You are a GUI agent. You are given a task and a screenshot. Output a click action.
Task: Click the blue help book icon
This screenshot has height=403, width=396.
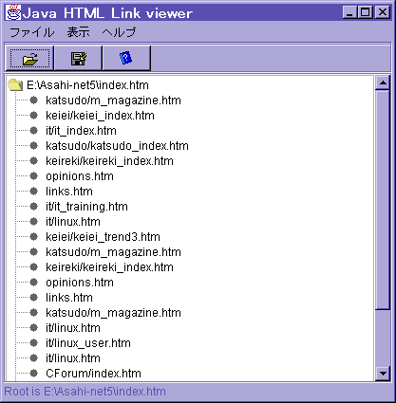tap(126, 58)
